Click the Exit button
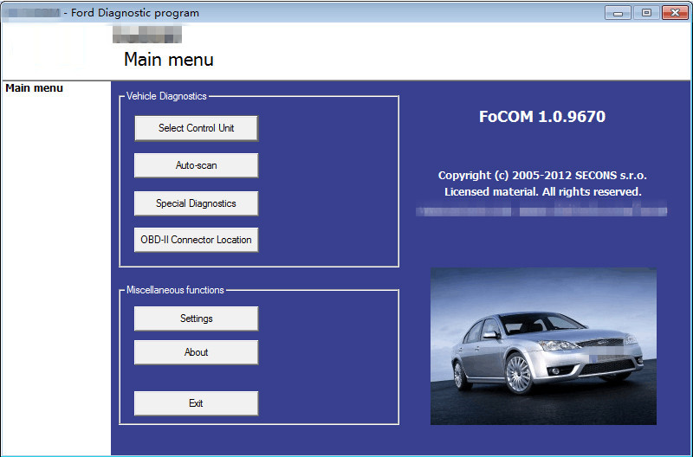This screenshot has width=693, height=457. 197,403
